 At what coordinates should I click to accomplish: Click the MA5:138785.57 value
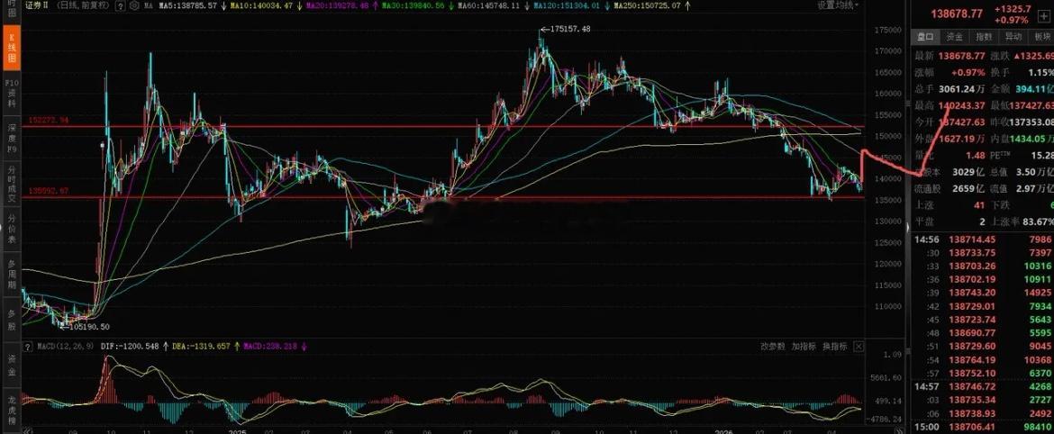click(187, 6)
